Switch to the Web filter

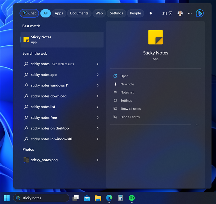(99, 13)
